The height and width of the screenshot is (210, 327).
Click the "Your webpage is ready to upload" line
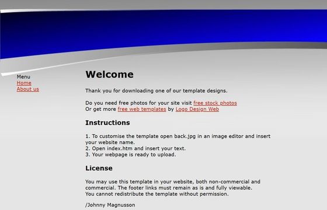pos(131,155)
